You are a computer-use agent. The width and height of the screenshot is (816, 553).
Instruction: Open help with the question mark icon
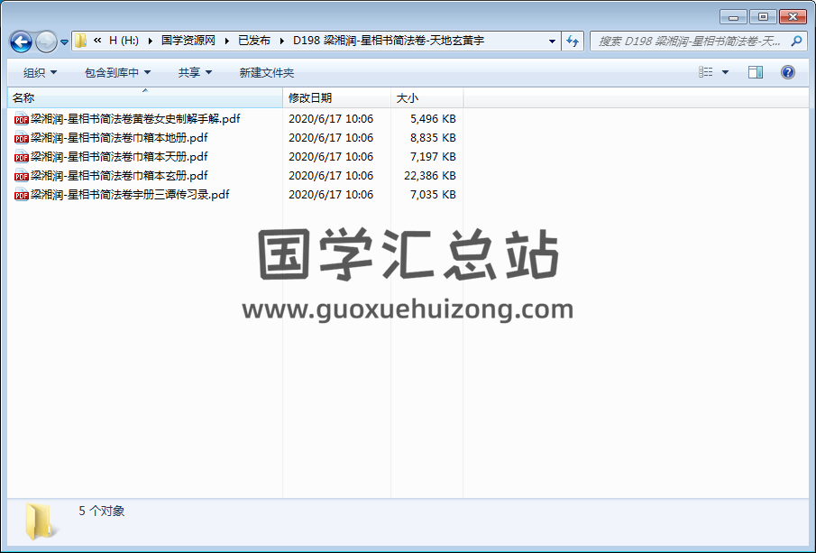[x=788, y=72]
